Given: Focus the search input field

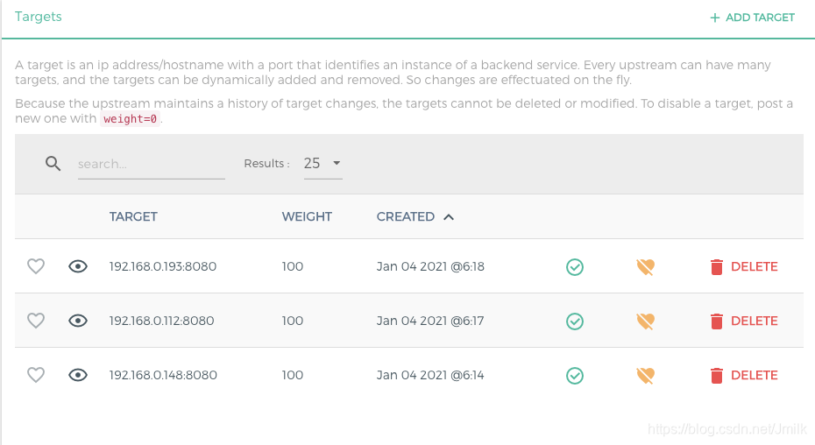Looking at the screenshot, I should point(152,165).
